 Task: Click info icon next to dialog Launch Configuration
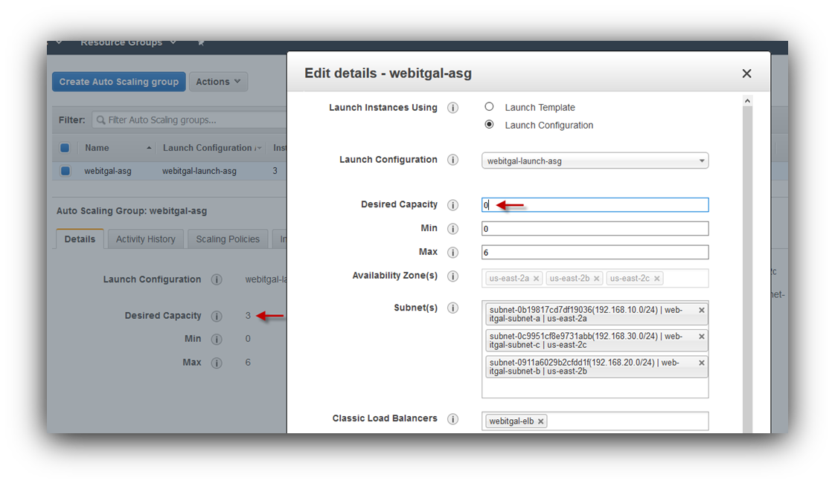(452, 160)
